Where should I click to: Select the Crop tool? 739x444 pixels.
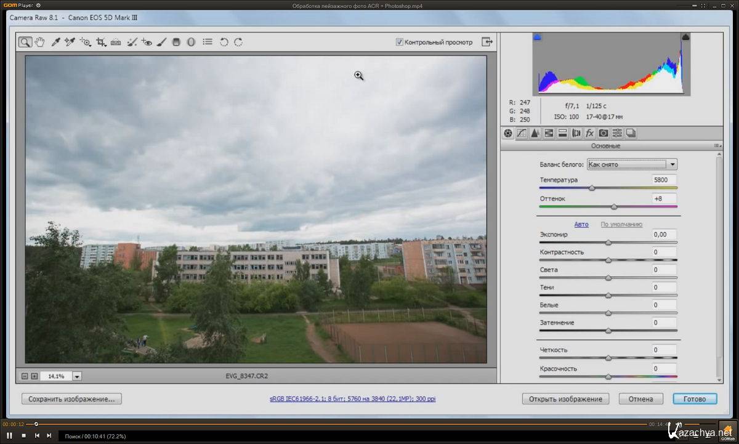click(x=100, y=42)
